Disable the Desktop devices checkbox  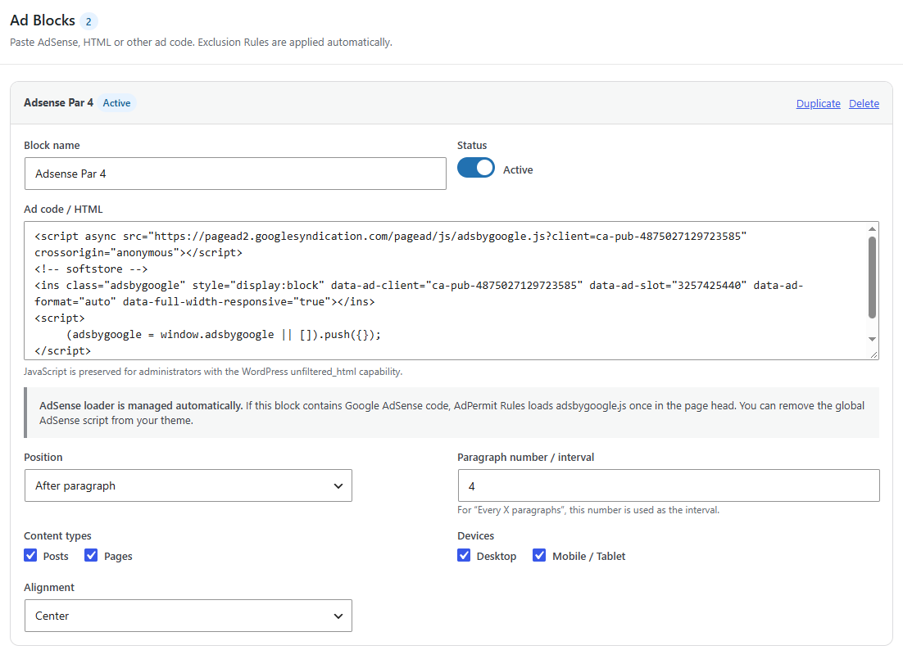[464, 555]
